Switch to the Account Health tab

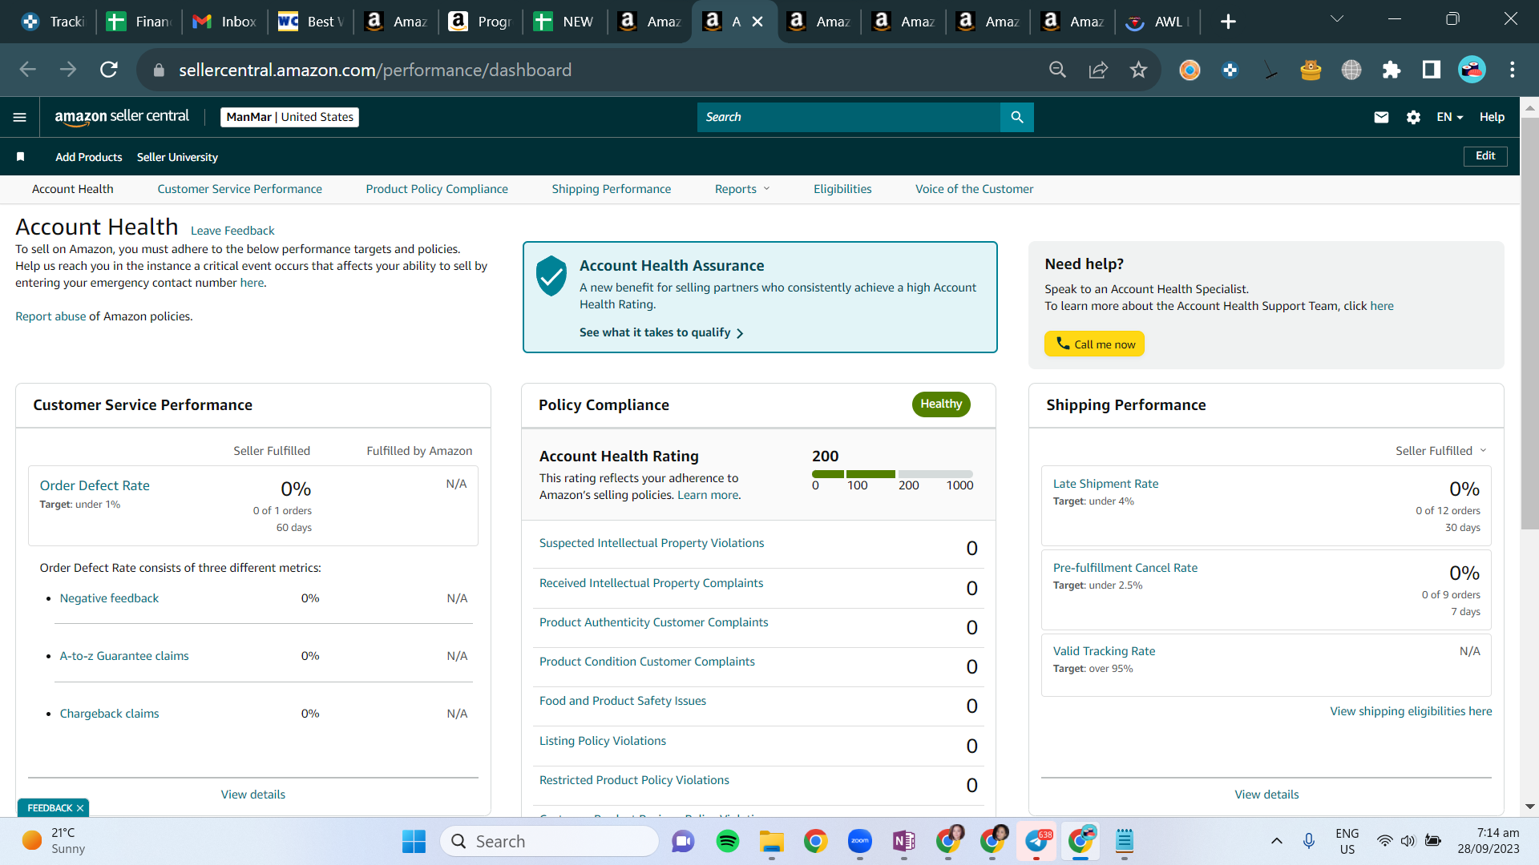click(x=73, y=189)
